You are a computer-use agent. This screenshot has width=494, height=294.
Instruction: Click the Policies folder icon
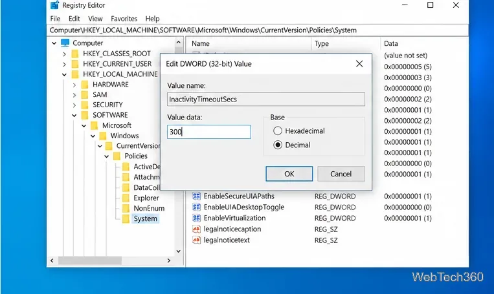[x=117, y=156]
